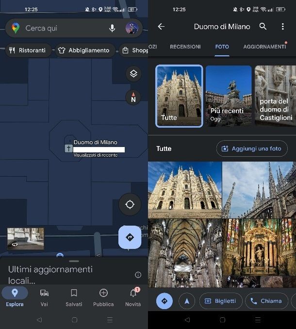This screenshot has width=296, height=329.
Task: Select the Foto tab
Action: pyautogui.click(x=222, y=47)
